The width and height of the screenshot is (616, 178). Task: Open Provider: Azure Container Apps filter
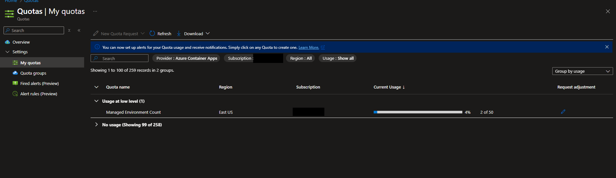click(186, 58)
